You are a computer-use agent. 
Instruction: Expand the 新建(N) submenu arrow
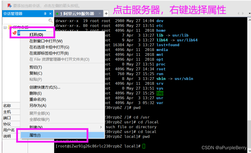pos(101,127)
